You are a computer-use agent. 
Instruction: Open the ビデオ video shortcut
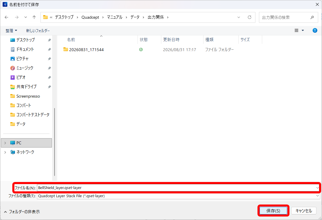point(21,77)
